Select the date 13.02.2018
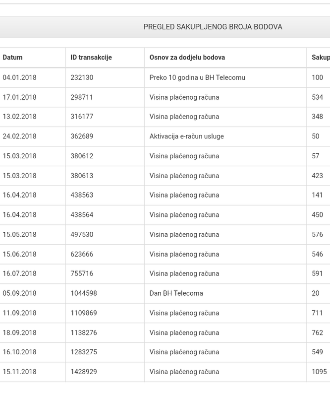Image resolution: width=330 pixels, height=397 pixels. point(19,117)
